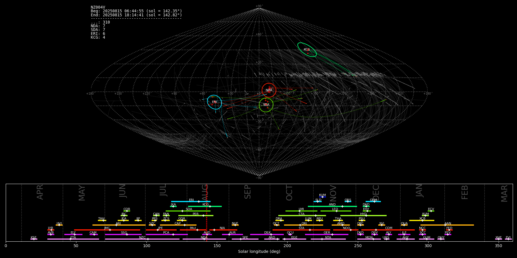The width and height of the screenshot is (517, 258).
Task: Click the MON shower bar
Action: [x=369, y=239]
